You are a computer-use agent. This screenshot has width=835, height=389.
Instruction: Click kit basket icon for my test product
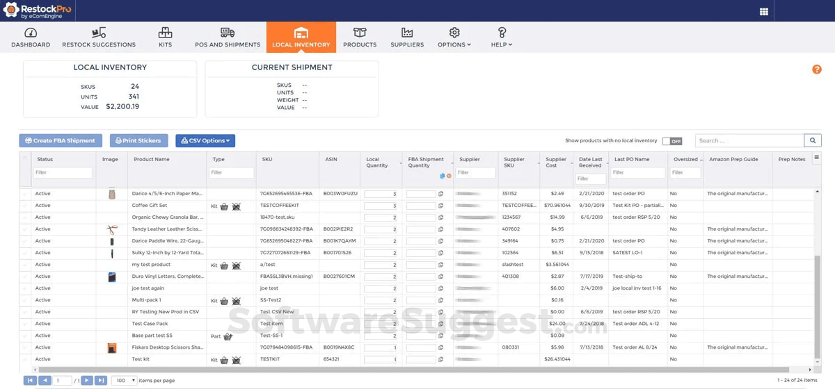click(224, 265)
